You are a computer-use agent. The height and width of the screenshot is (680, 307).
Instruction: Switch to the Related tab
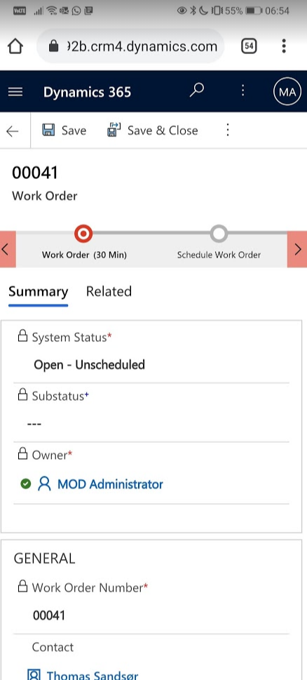pos(109,291)
